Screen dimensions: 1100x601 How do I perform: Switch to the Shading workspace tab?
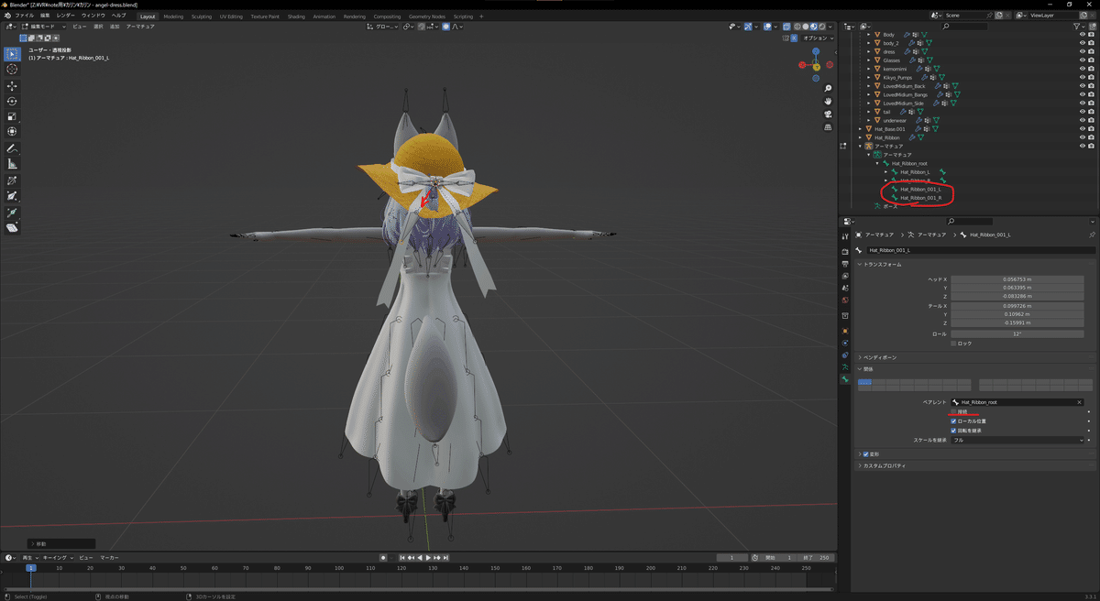296,16
